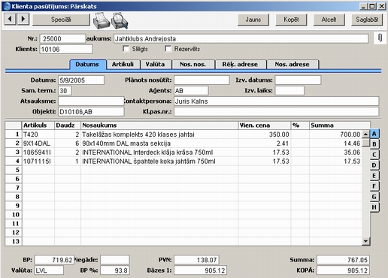
Task: Click sum cell 14.46
Action: pos(335,144)
